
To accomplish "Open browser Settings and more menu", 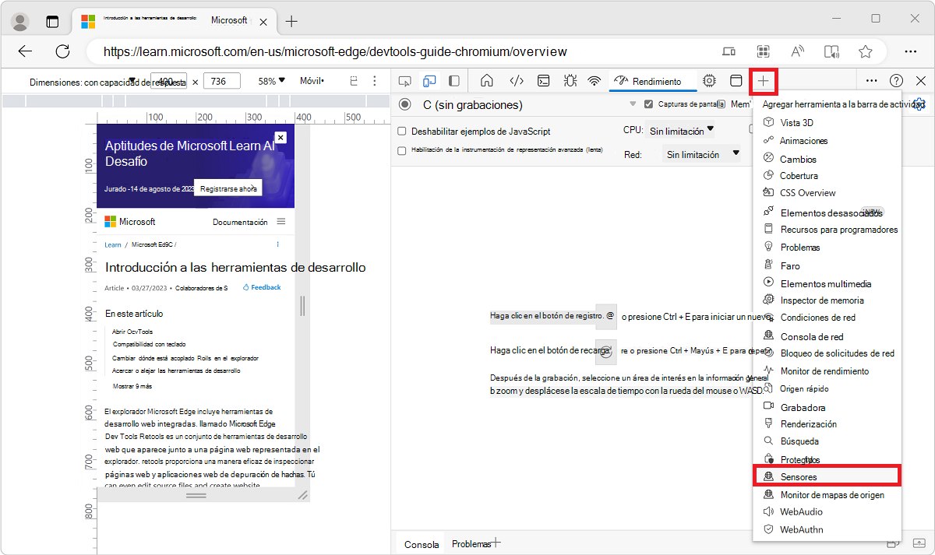I will coord(910,51).
